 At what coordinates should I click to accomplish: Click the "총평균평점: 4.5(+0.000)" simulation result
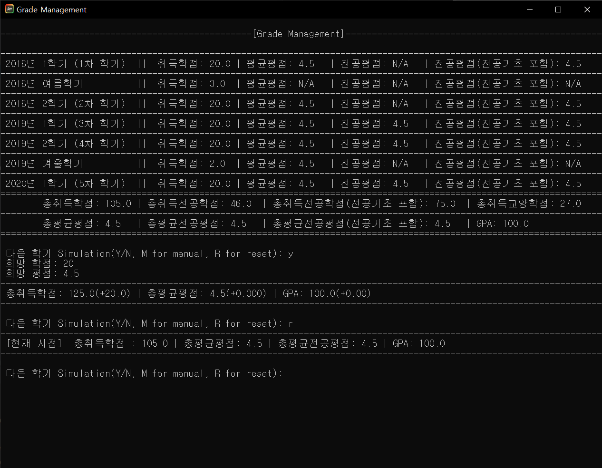[207, 293]
